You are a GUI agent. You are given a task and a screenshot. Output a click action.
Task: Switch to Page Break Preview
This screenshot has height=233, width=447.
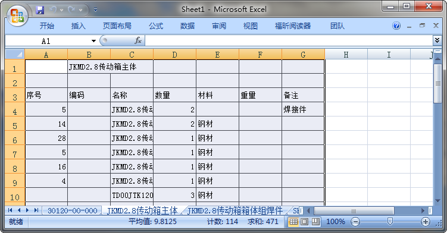pos(315,222)
